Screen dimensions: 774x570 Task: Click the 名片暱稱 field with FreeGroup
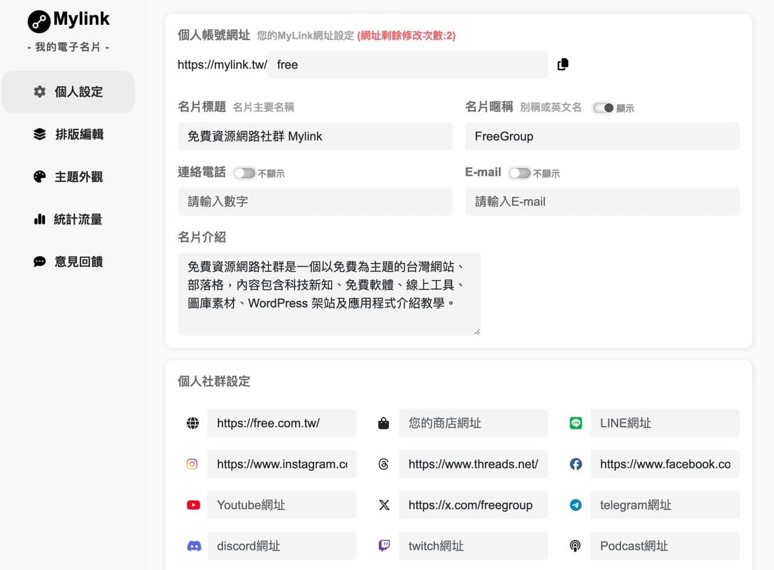602,136
